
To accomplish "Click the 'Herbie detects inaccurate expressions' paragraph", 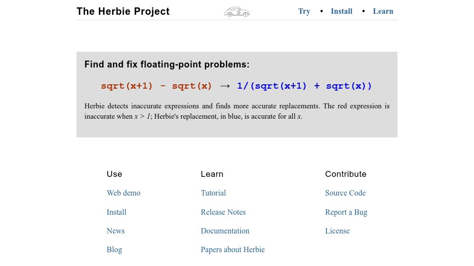I will pyautogui.click(x=237, y=111).
